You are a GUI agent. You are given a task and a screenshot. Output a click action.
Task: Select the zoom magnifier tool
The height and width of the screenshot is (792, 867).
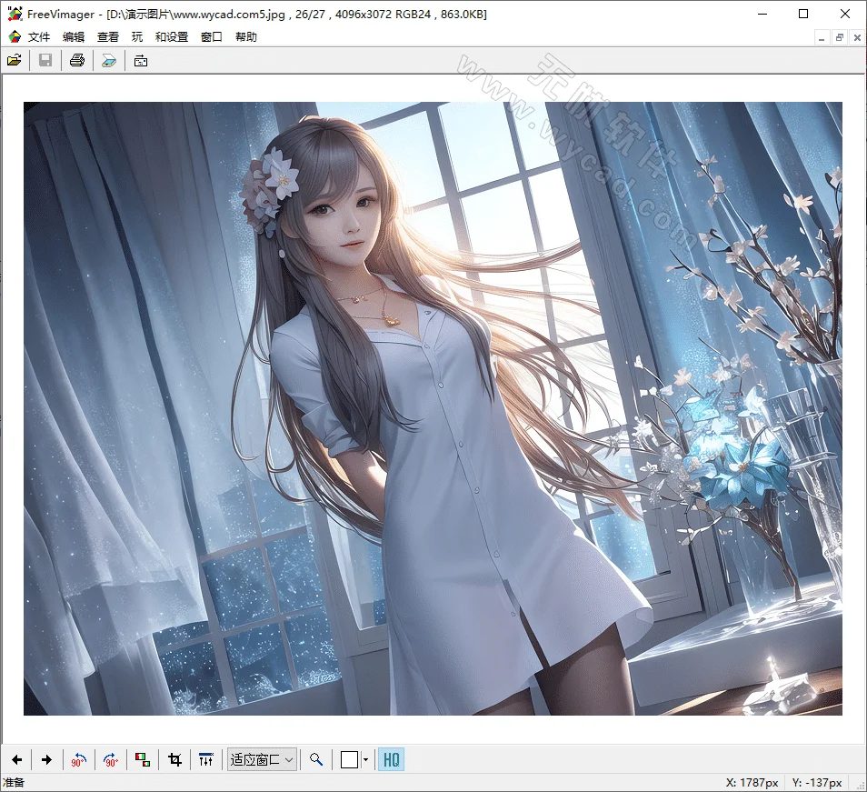pos(316,759)
